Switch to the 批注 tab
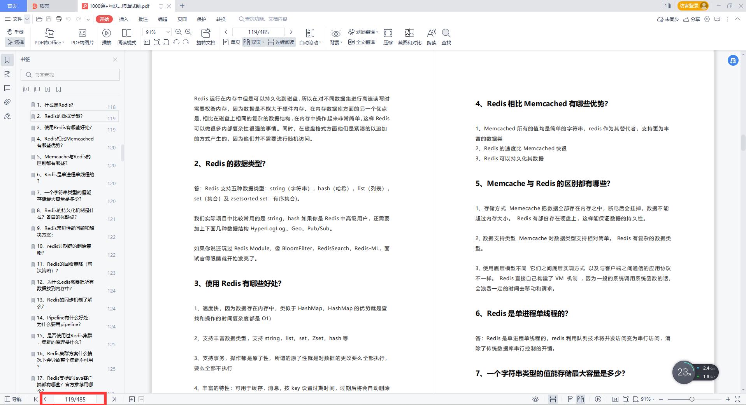Viewport: 746px width, 405px height. [x=143, y=19]
